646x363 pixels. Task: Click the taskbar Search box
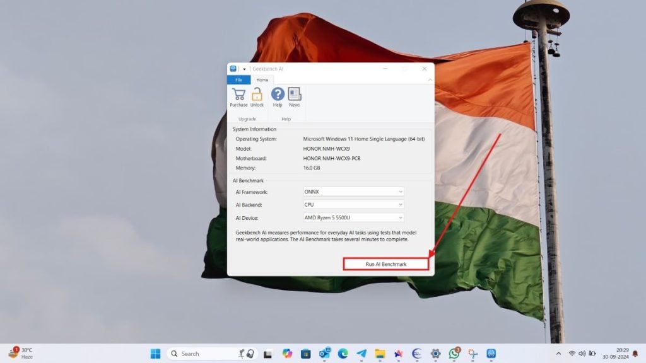tap(212, 354)
